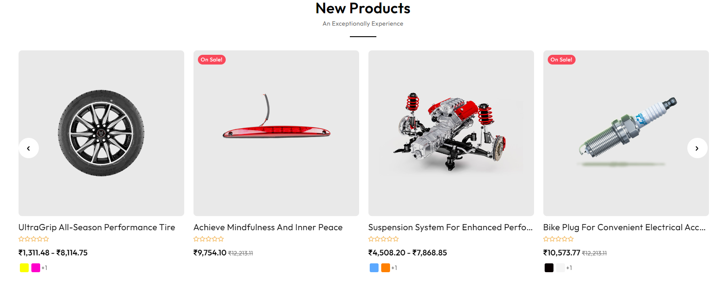Click star rating under UltraGrip tire
The image size is (724, 285).
tap(34, 239)
